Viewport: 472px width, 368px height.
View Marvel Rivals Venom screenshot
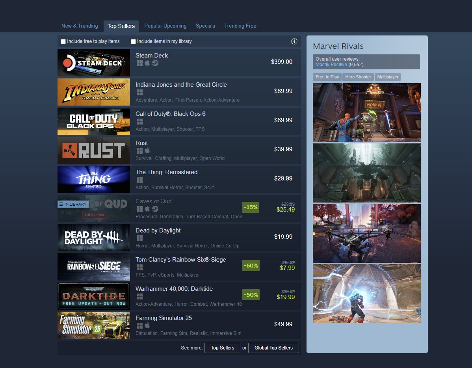(367, 233)
